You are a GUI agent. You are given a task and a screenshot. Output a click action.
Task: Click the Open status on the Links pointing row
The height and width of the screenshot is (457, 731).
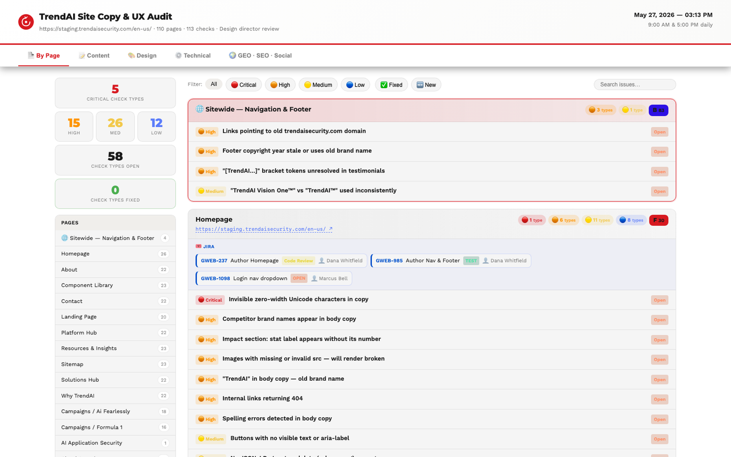[x=659, y=132]
